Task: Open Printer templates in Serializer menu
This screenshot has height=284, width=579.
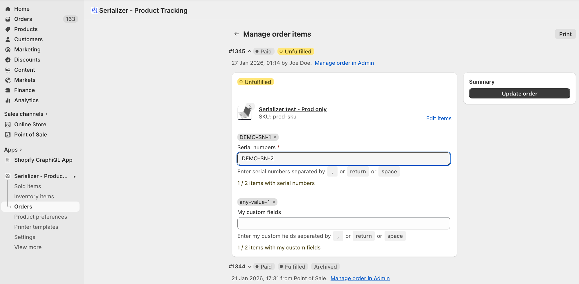Action: (x=36, y=227)
